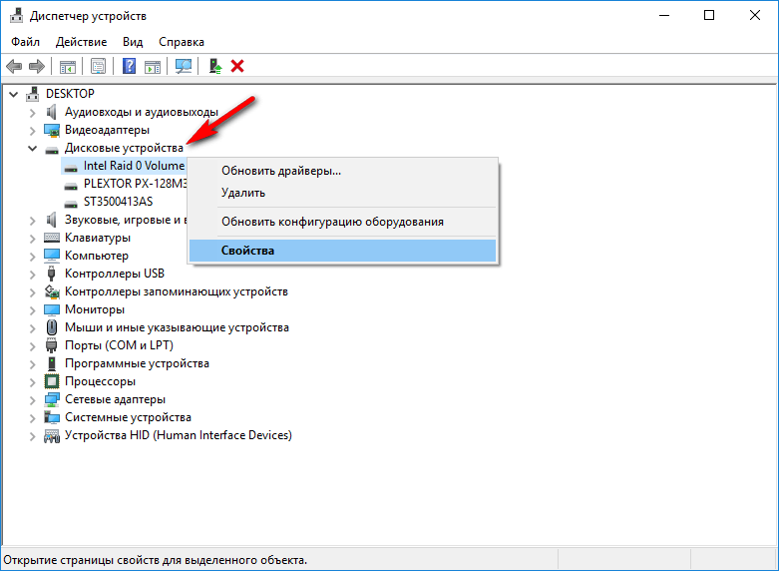Select the Порты (COM и LPT) label
This screenshot has width=779, height=571.
click(120, 345)
